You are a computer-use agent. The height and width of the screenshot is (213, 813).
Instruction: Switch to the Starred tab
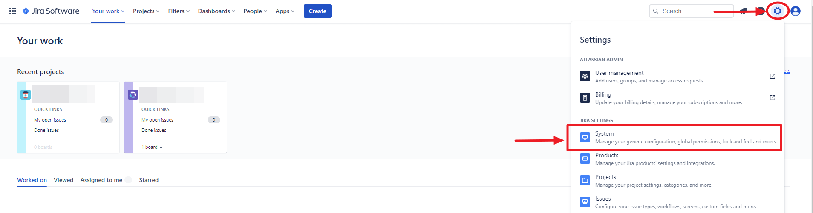pyautogui.click(x=149, y=180)
